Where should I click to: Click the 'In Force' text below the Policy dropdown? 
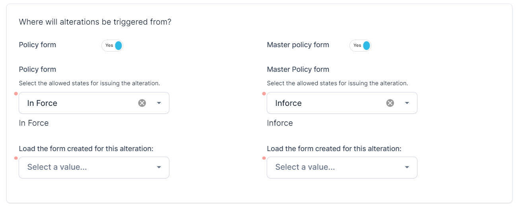click(34, 123)
